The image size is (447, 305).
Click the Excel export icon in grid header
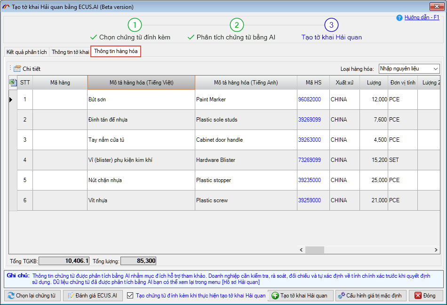tap(13, 83)
